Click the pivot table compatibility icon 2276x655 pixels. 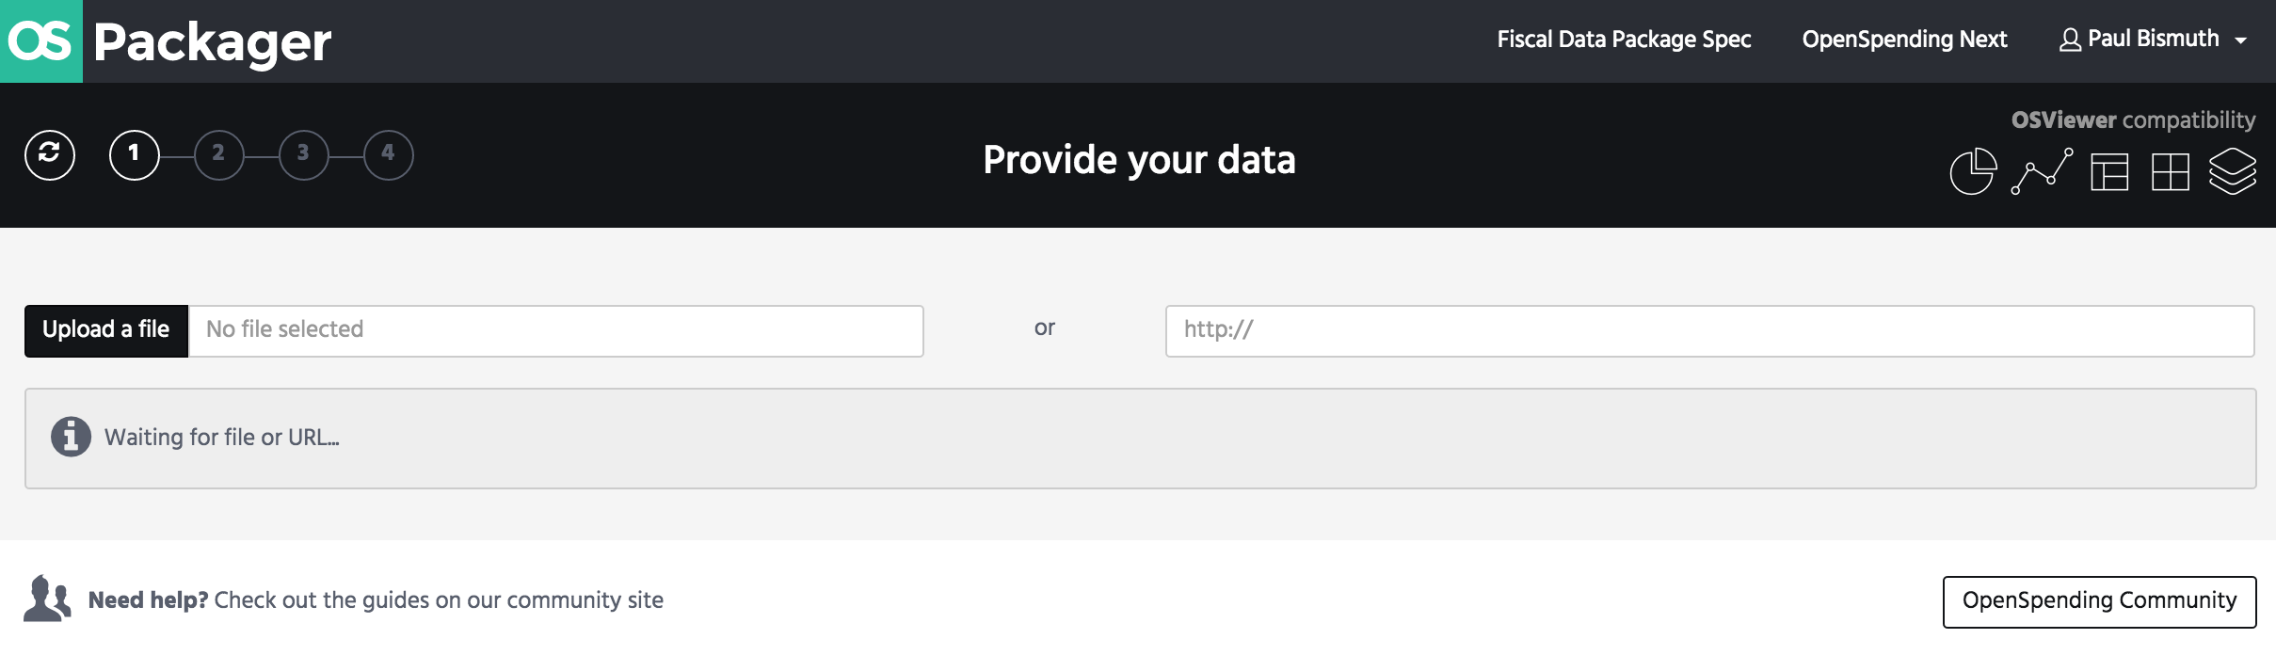[x=2108, y=172]
